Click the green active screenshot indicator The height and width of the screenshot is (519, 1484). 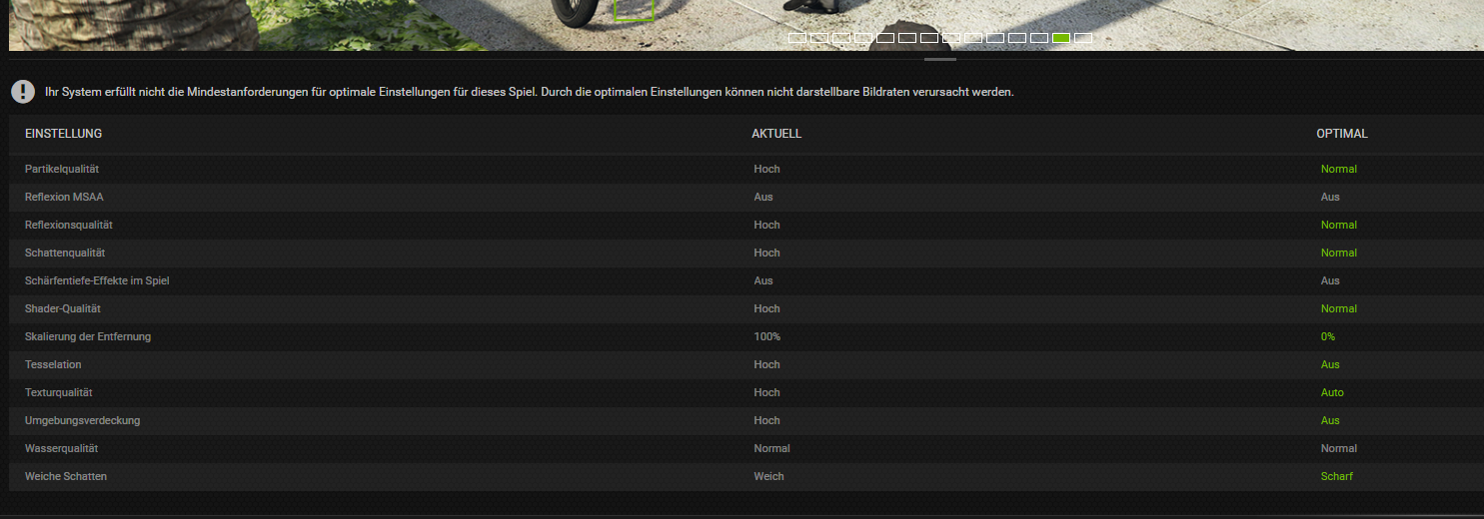pyautogui.click(x=1061, y=38)
